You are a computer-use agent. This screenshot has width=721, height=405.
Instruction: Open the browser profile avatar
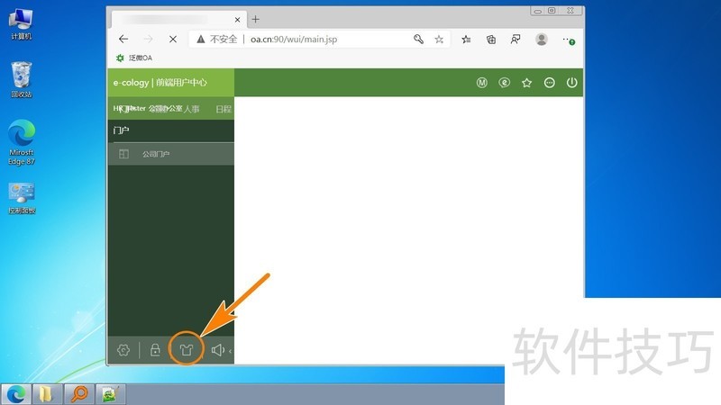pyautogui.click(x=542, y=40)
